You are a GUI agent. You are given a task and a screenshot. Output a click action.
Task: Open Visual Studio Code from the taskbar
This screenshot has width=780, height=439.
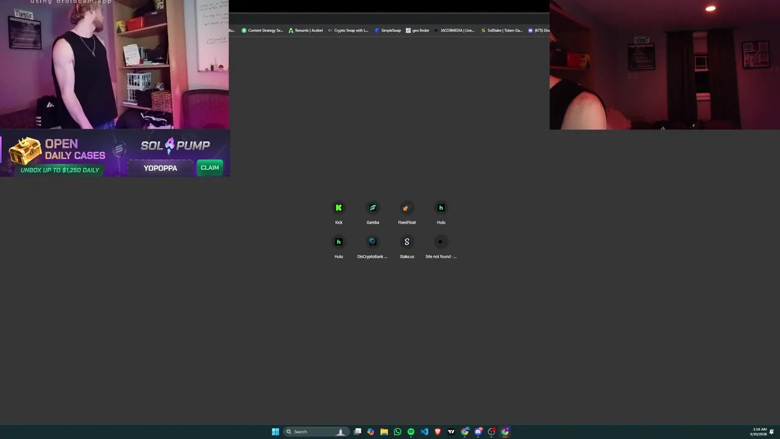424,432
